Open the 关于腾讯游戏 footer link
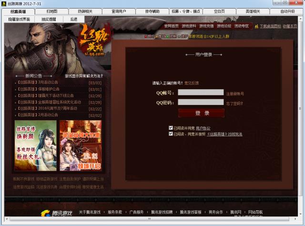 pyautogui.click(x=90, y=212)
